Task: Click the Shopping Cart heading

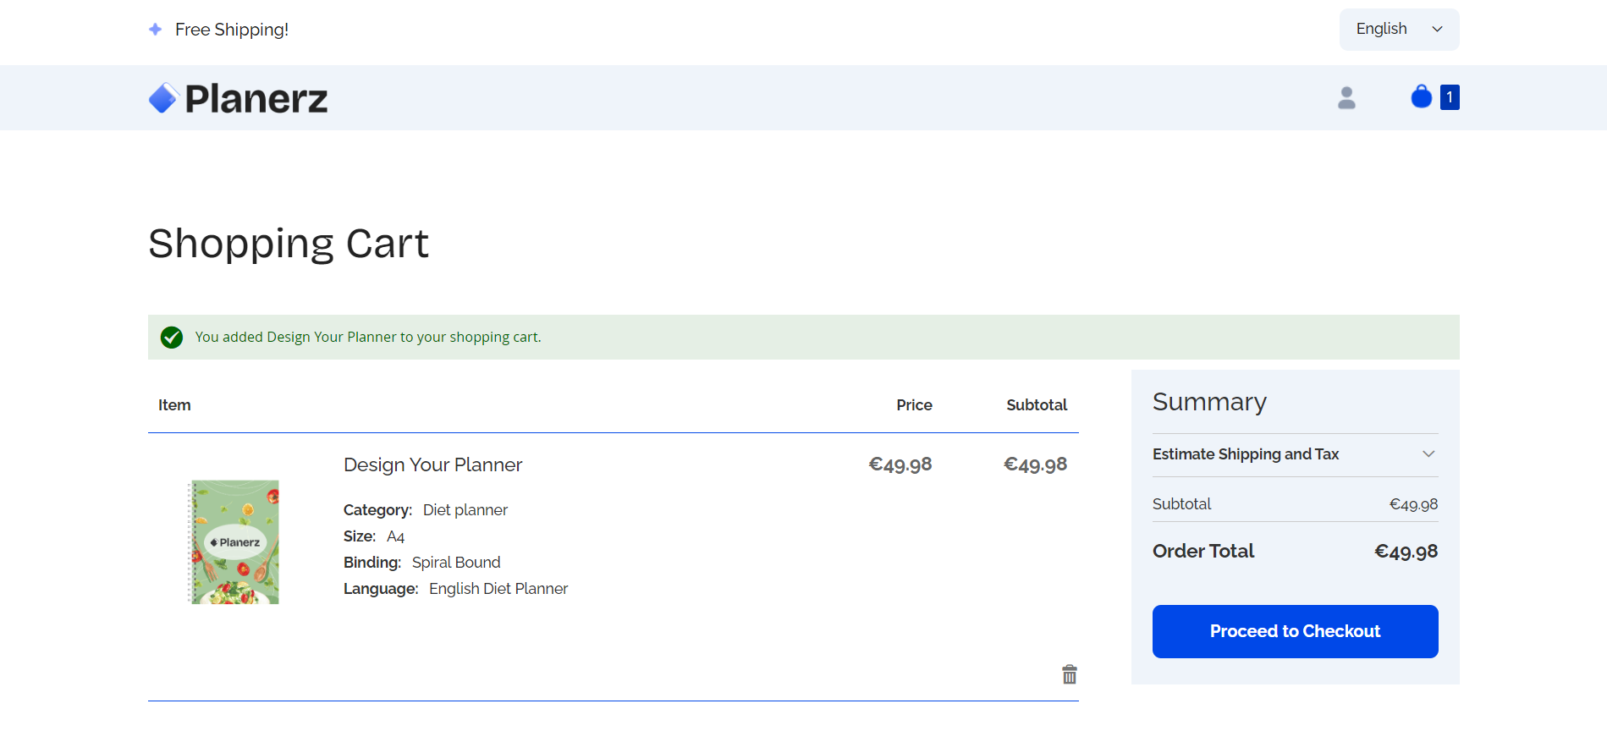Action: click(x=289, y=244)
